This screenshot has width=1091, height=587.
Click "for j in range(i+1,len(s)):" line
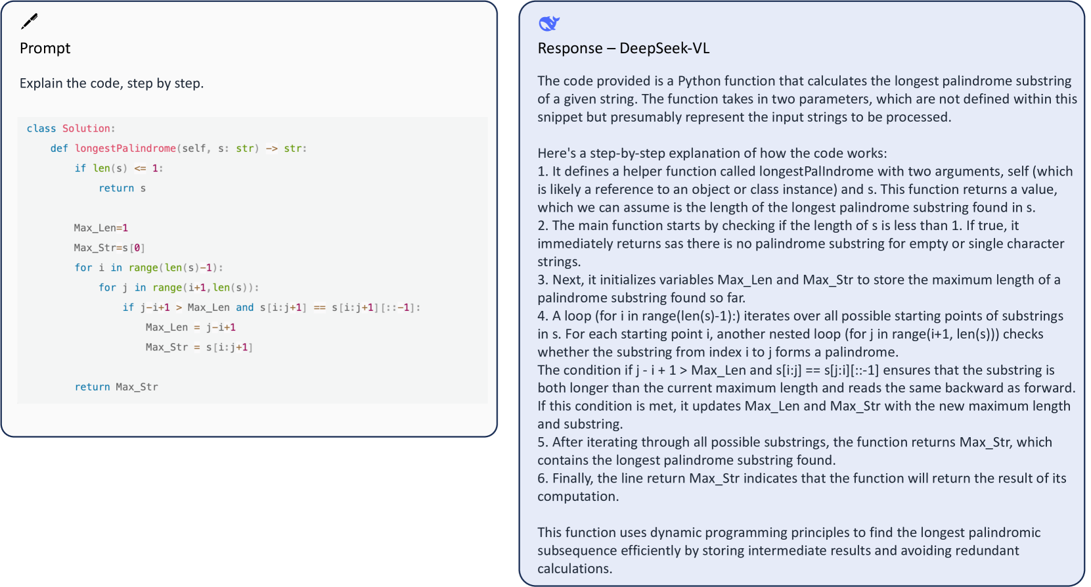coord(179,287)
